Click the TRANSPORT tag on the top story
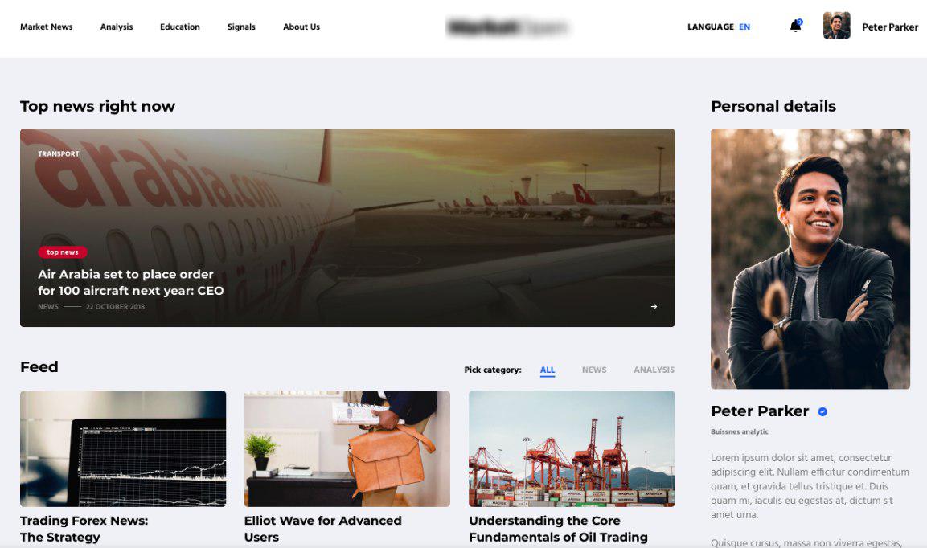The image size is (927, 548). click(59, 153)
